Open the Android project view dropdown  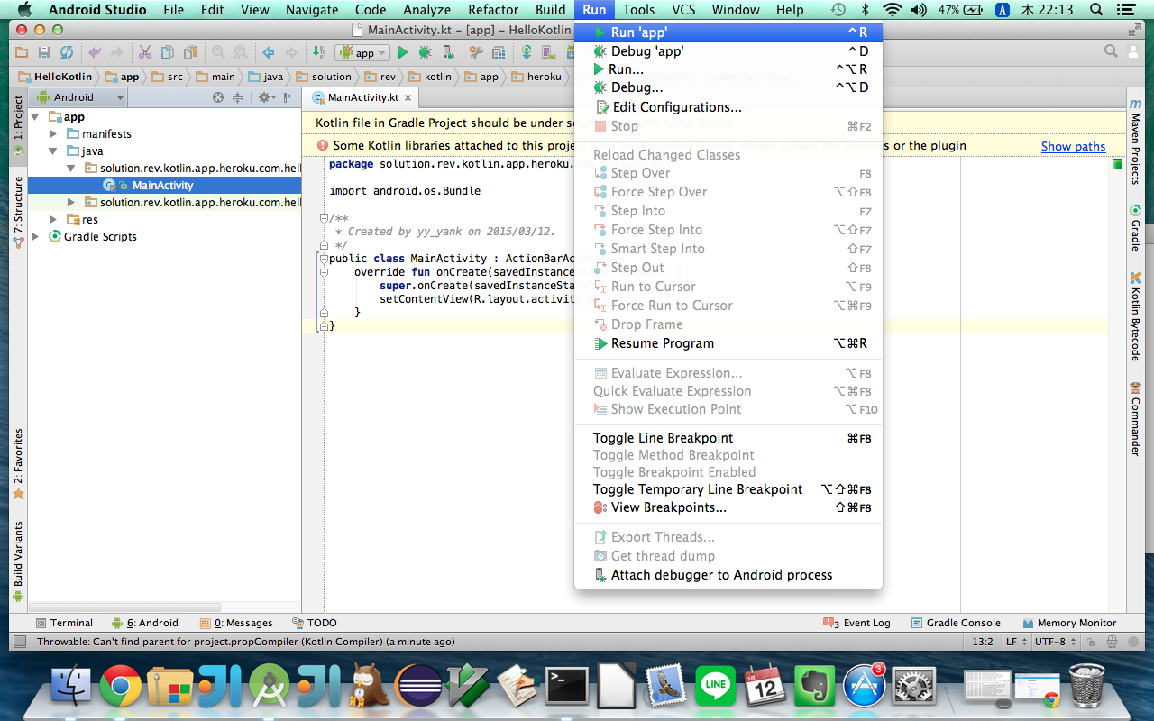coord(79,97)
